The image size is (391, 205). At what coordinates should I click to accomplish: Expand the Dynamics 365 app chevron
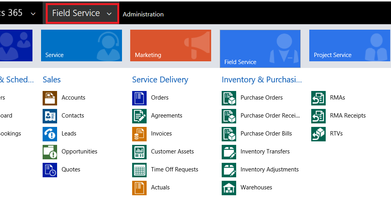pos(33,14)
